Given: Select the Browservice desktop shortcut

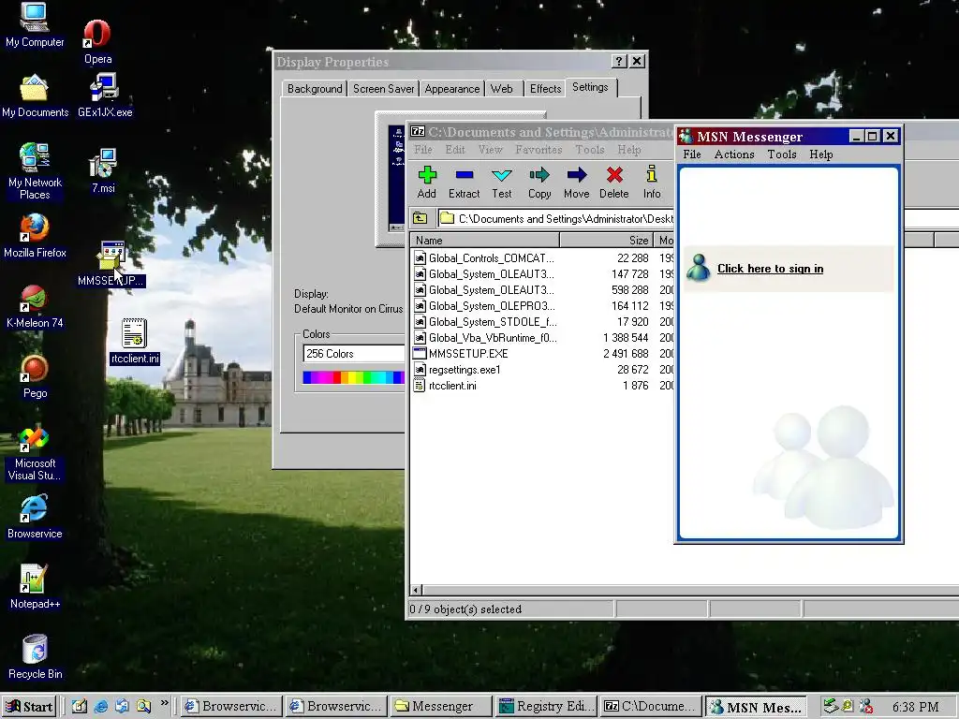Looking at the screenshot, I should click(35, 517).
